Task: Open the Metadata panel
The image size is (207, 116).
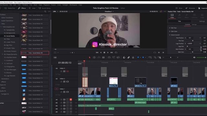Action: pos(190,8)
